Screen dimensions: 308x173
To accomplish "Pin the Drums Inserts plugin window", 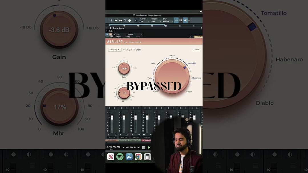I will pos(201,28).
